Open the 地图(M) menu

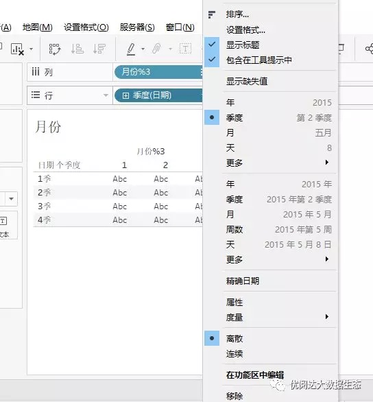(x=38, y=27)
